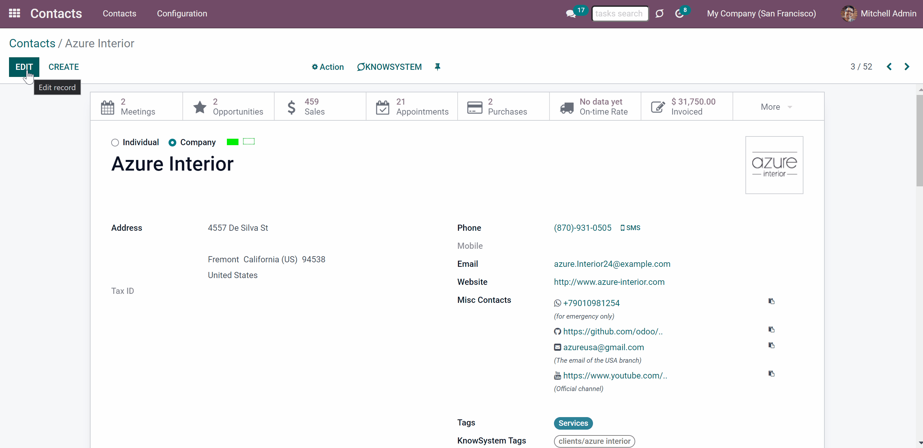Open the Configuration menu
Image resolution: width=923 pixels, height=448 pixels.
pyautogui.click(x=182, y=14)
